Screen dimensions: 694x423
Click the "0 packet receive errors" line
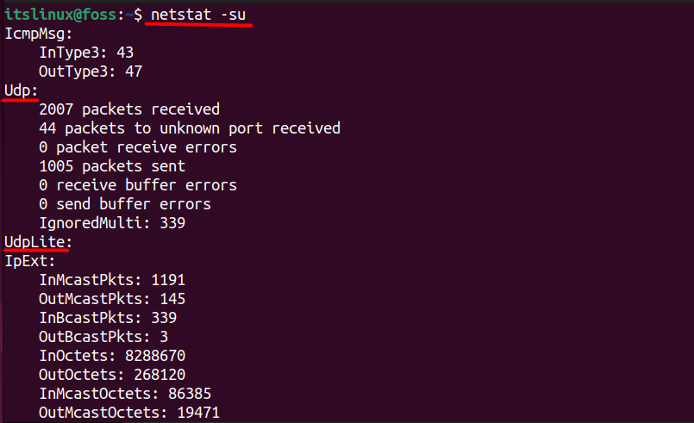click(x=138, y=147)
